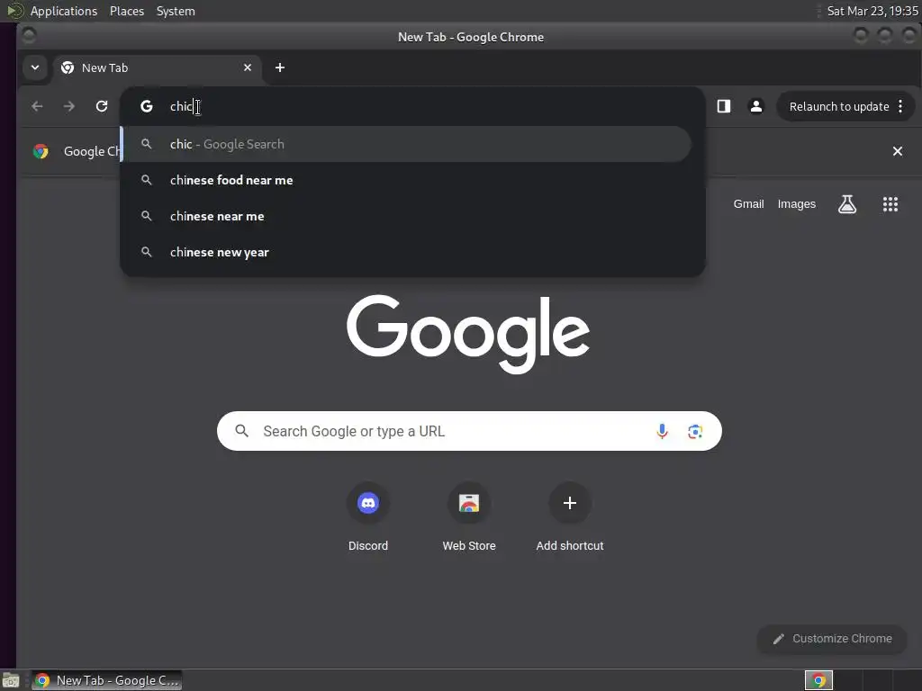
Task: Click the browser back arrow
Action: point(37,106)
